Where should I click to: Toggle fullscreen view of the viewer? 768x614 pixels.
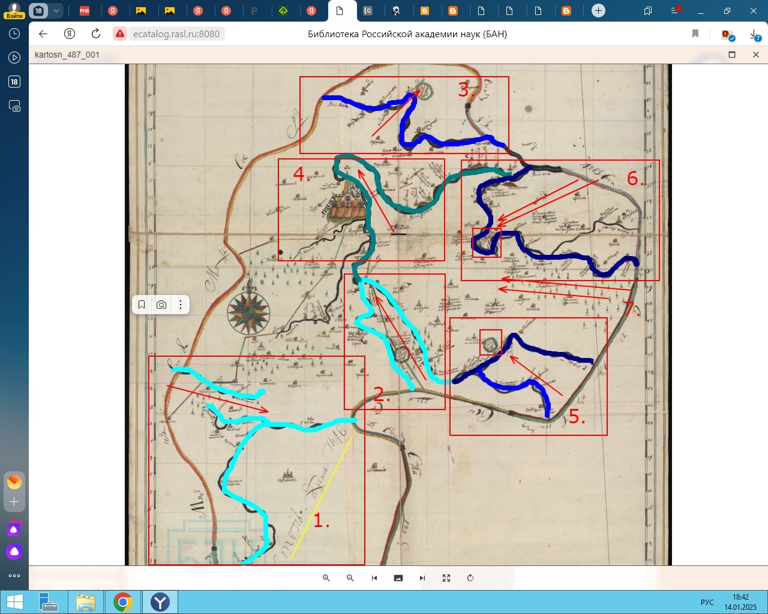point(446,578)
